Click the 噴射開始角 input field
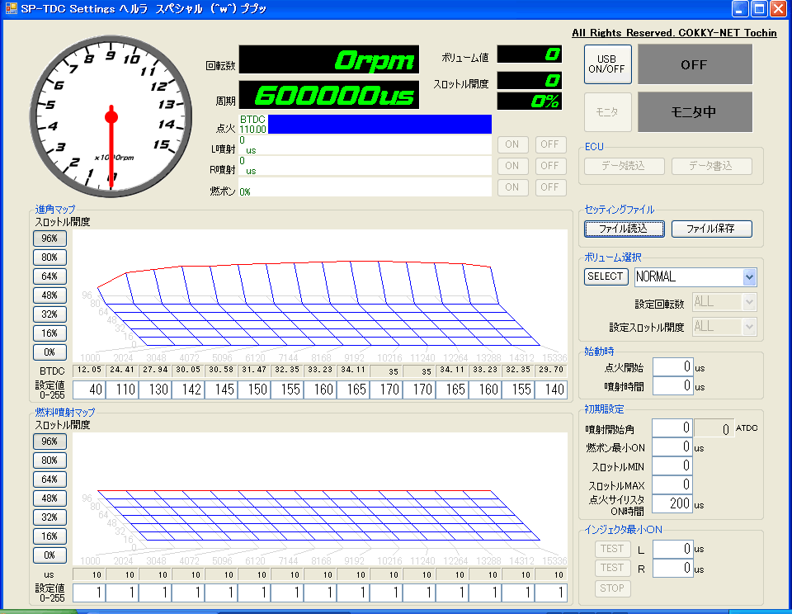The image size is (792, 614). (x=672, y=428)
